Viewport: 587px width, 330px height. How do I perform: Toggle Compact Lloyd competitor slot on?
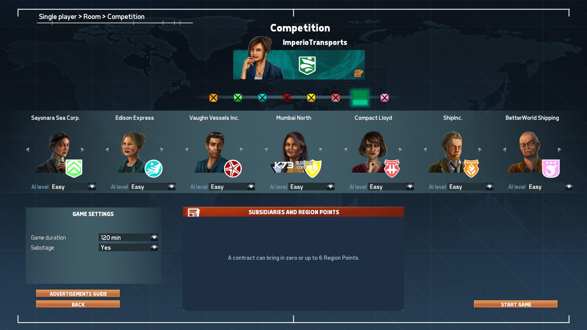(x=335, y=97)
